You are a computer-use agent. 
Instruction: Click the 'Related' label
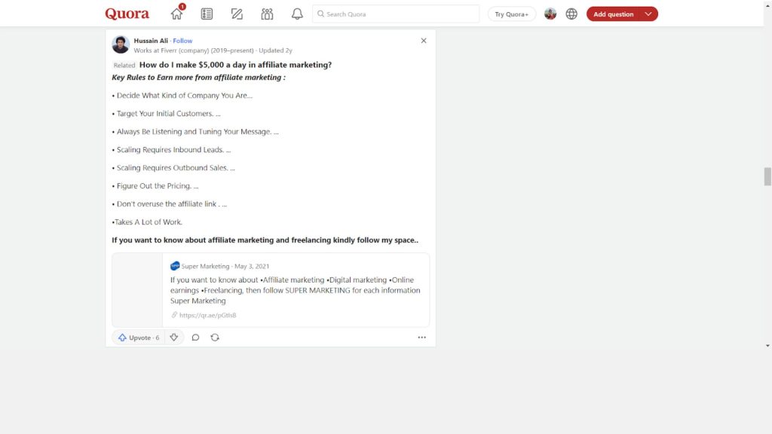124,65
